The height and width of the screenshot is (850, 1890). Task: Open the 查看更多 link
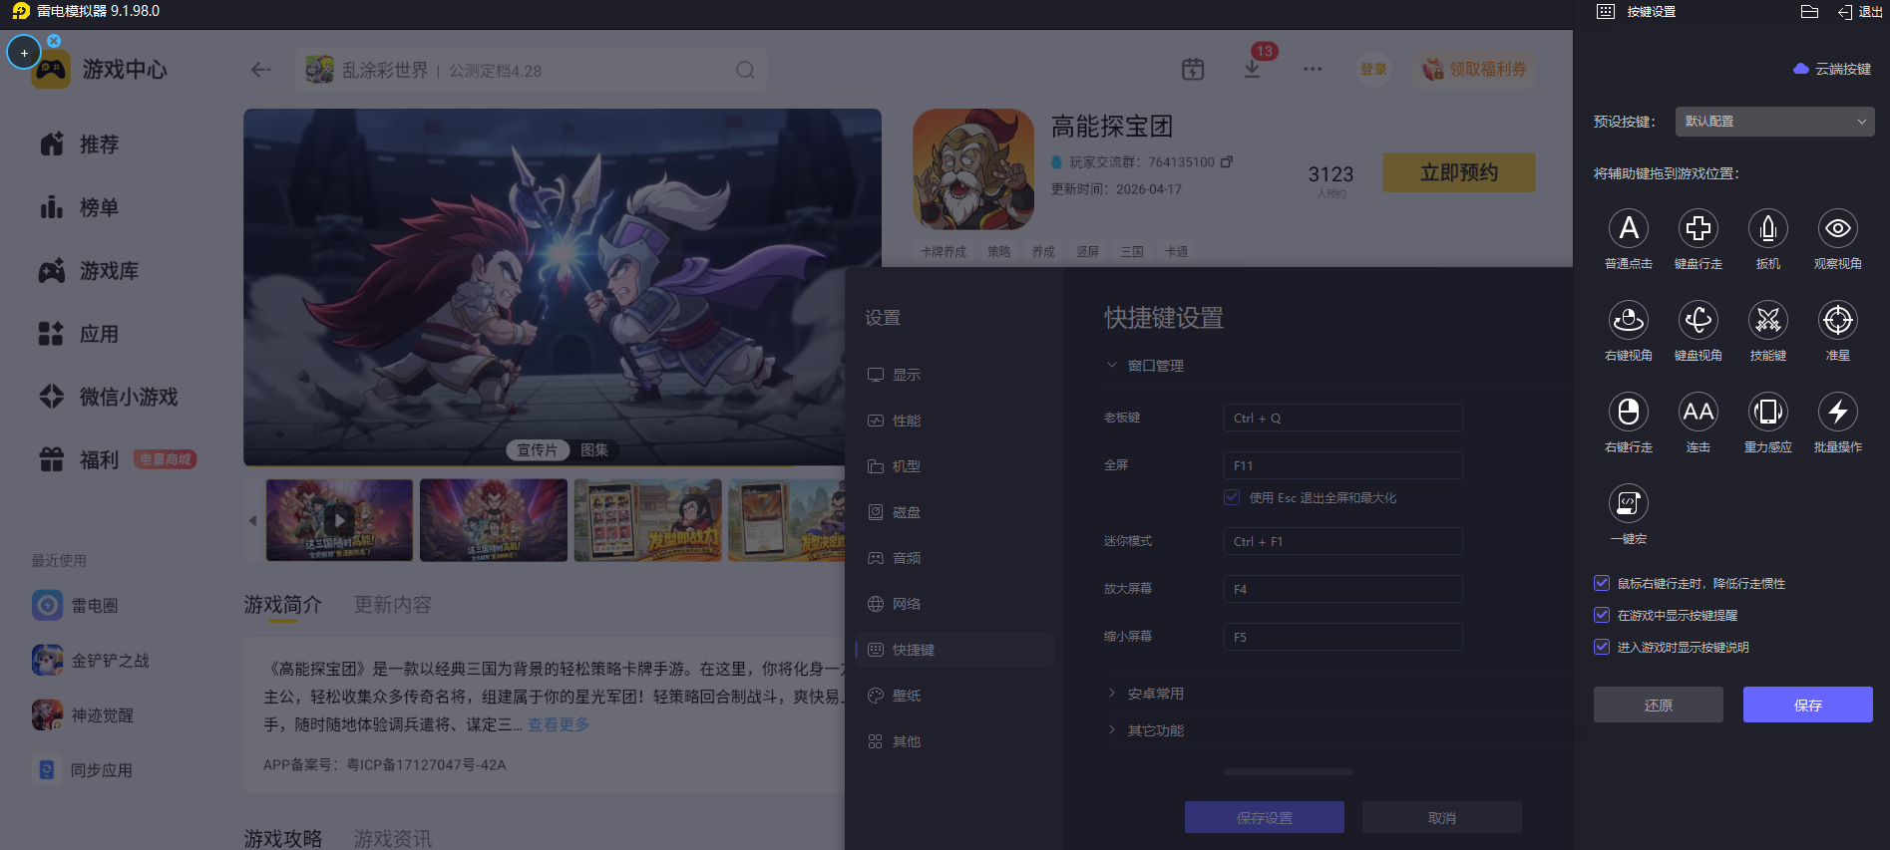pos(559,724)
